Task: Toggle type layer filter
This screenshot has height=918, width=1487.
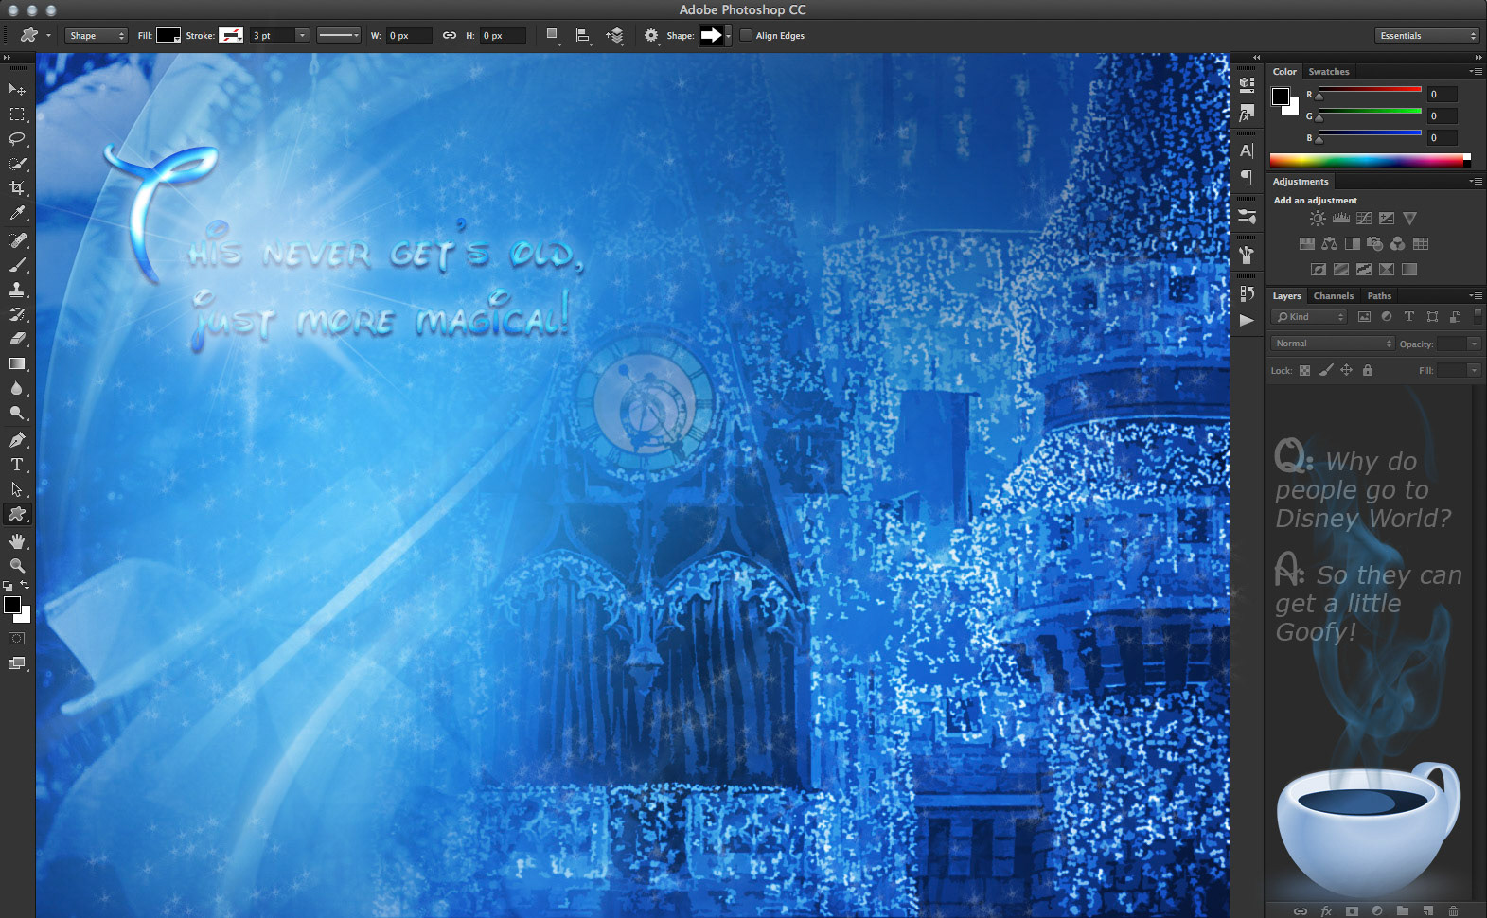Action: [1408, 317]
